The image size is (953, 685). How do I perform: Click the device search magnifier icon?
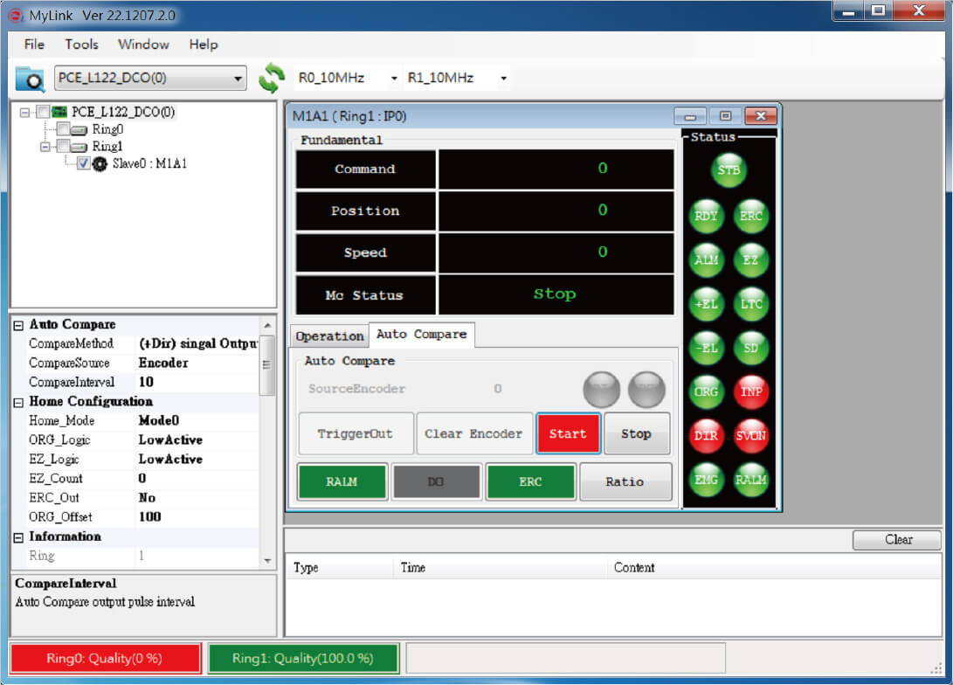click(31, 78)
